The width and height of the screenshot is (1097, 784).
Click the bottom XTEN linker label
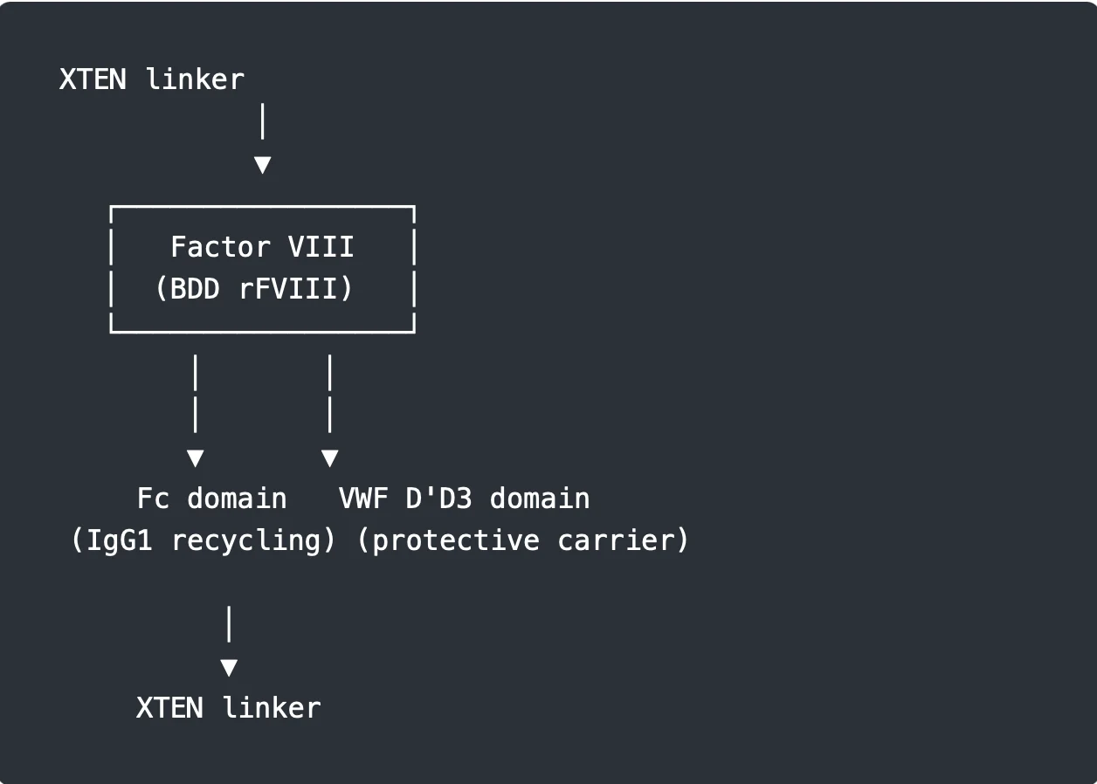coord(229,707)
